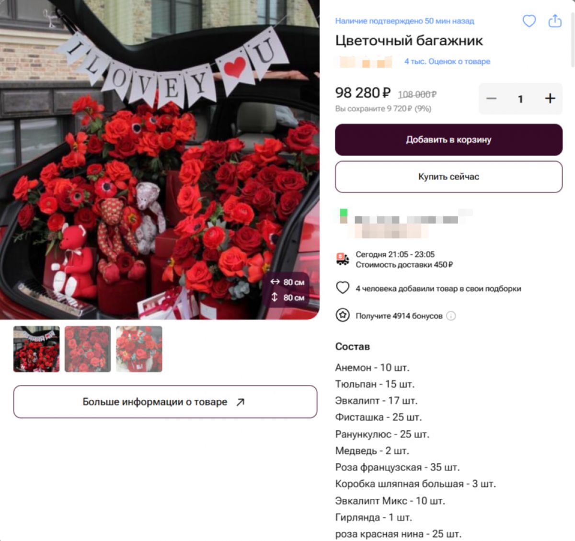The width and height of the screenshot is (575, 541).
Task: Click the 80 см size badge on image
Action: click(x=287, y=290)
